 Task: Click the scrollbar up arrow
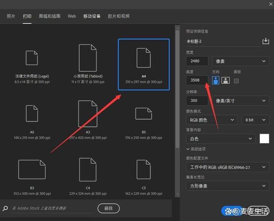click(177, 27)
